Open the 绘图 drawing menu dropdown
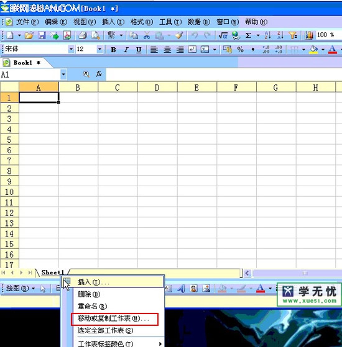 point(21,289)
